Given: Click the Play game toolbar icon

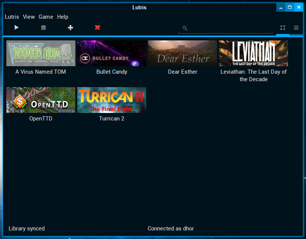Looking at the screenshot, I should click(x=16, y=28).
